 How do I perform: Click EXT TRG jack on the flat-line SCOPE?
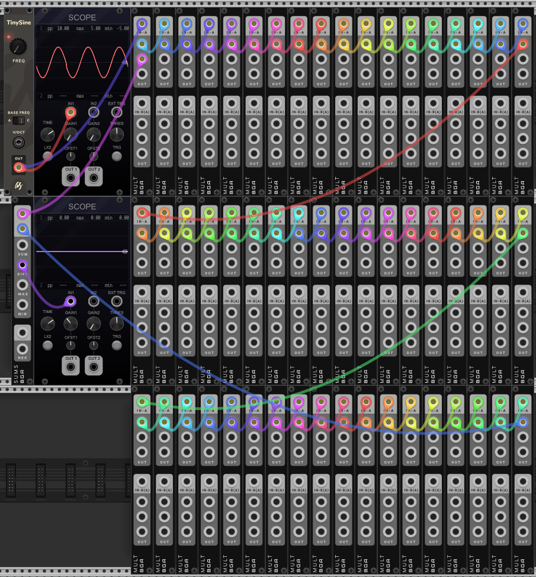117,301
